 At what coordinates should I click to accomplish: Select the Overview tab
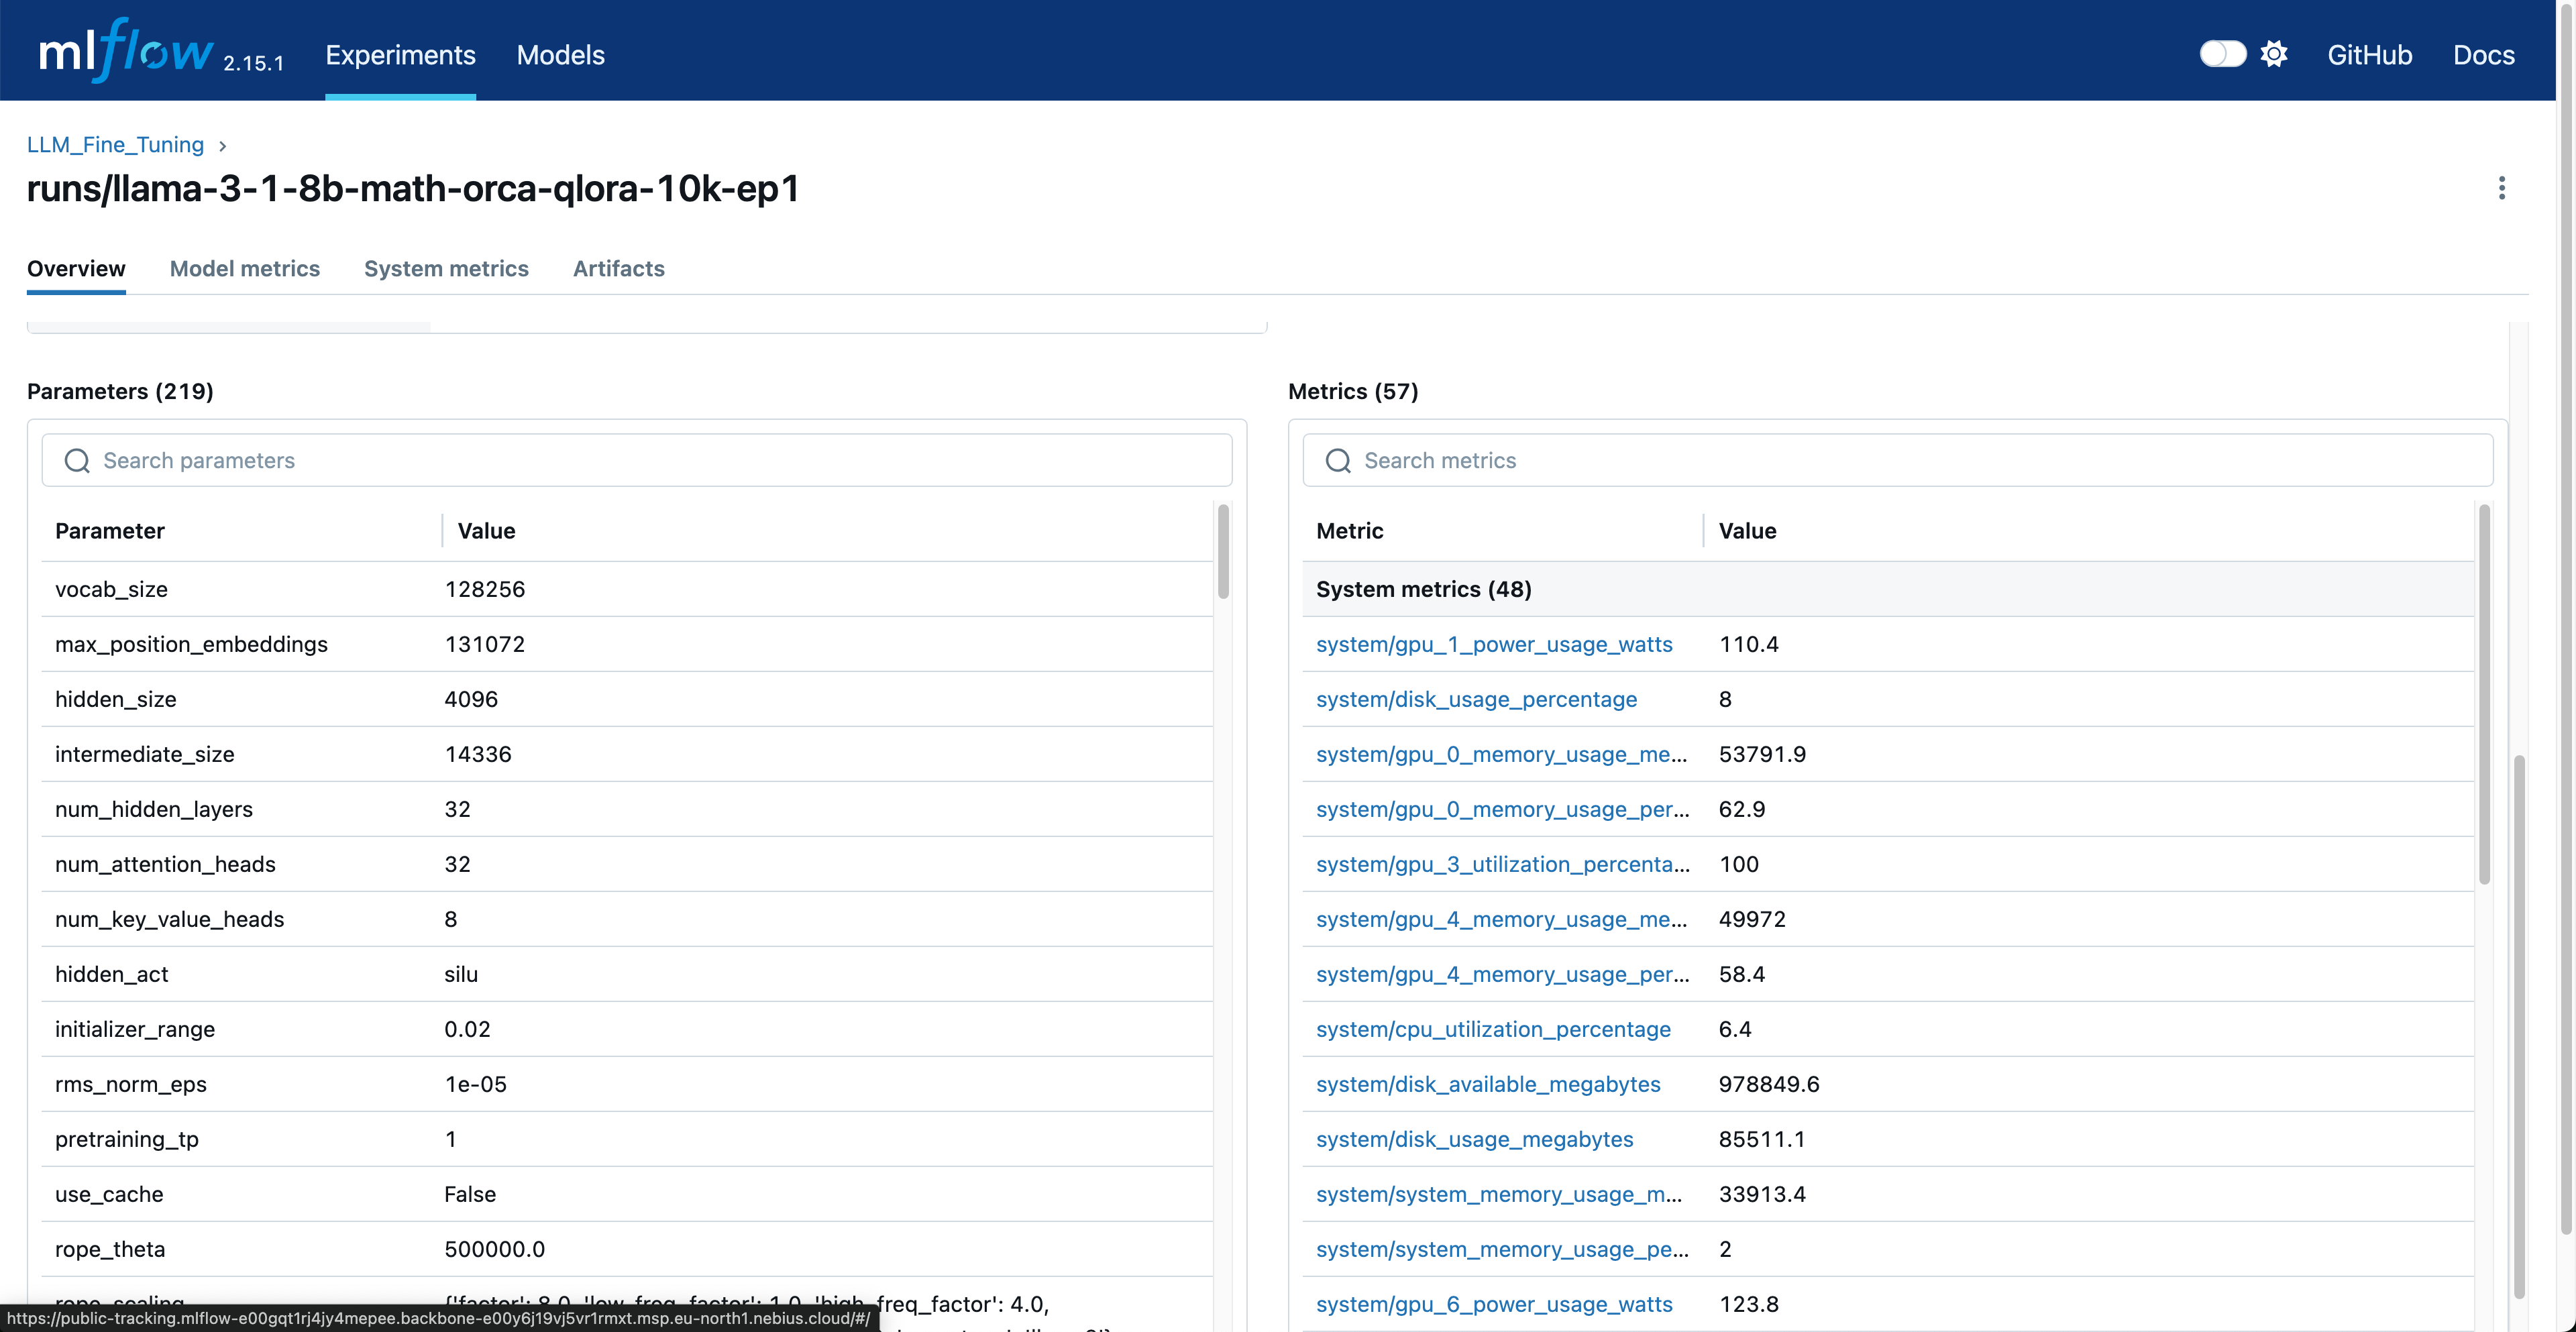coord(76,268)
